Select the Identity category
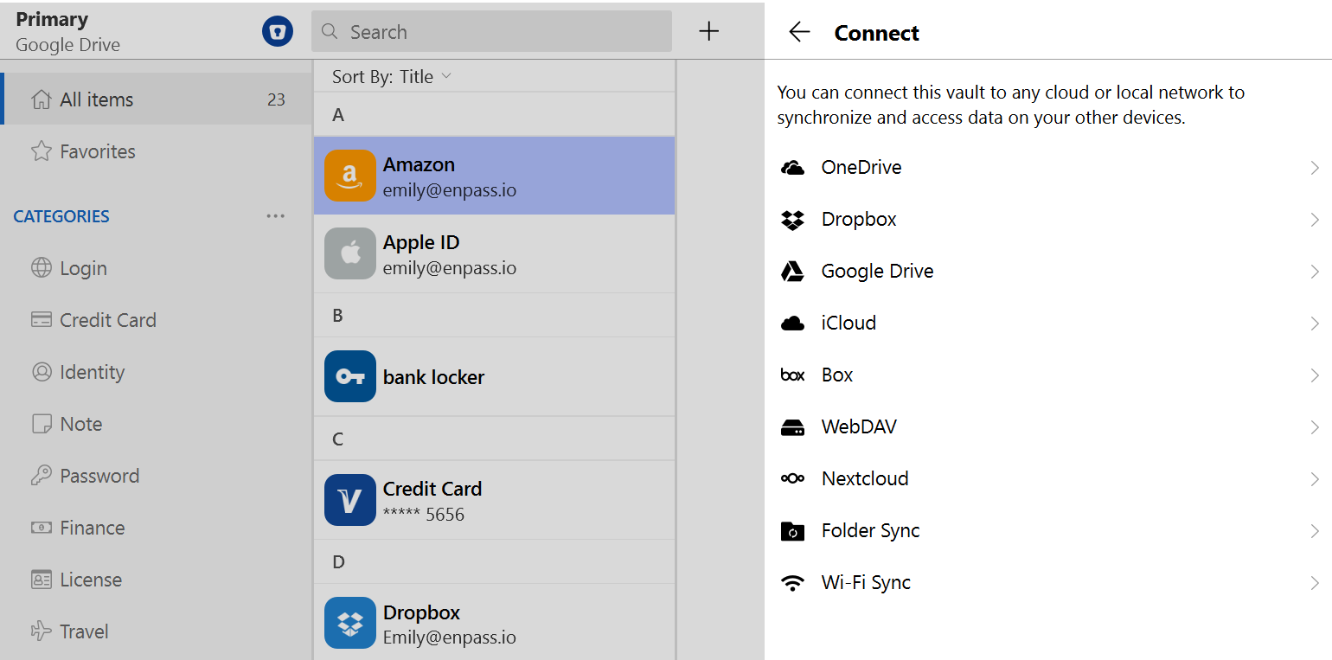This screenshot has height=660, width=1332. point(156,372)
